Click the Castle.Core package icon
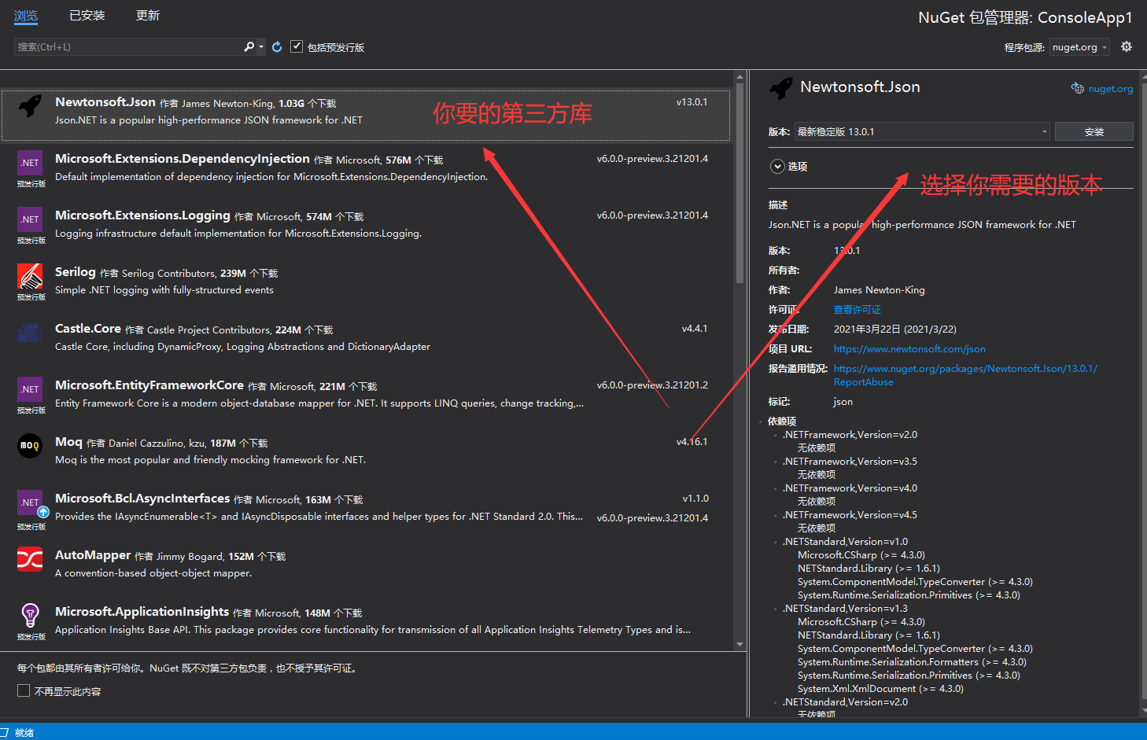This screenshot has height=740, width=1147. [30, 332]
